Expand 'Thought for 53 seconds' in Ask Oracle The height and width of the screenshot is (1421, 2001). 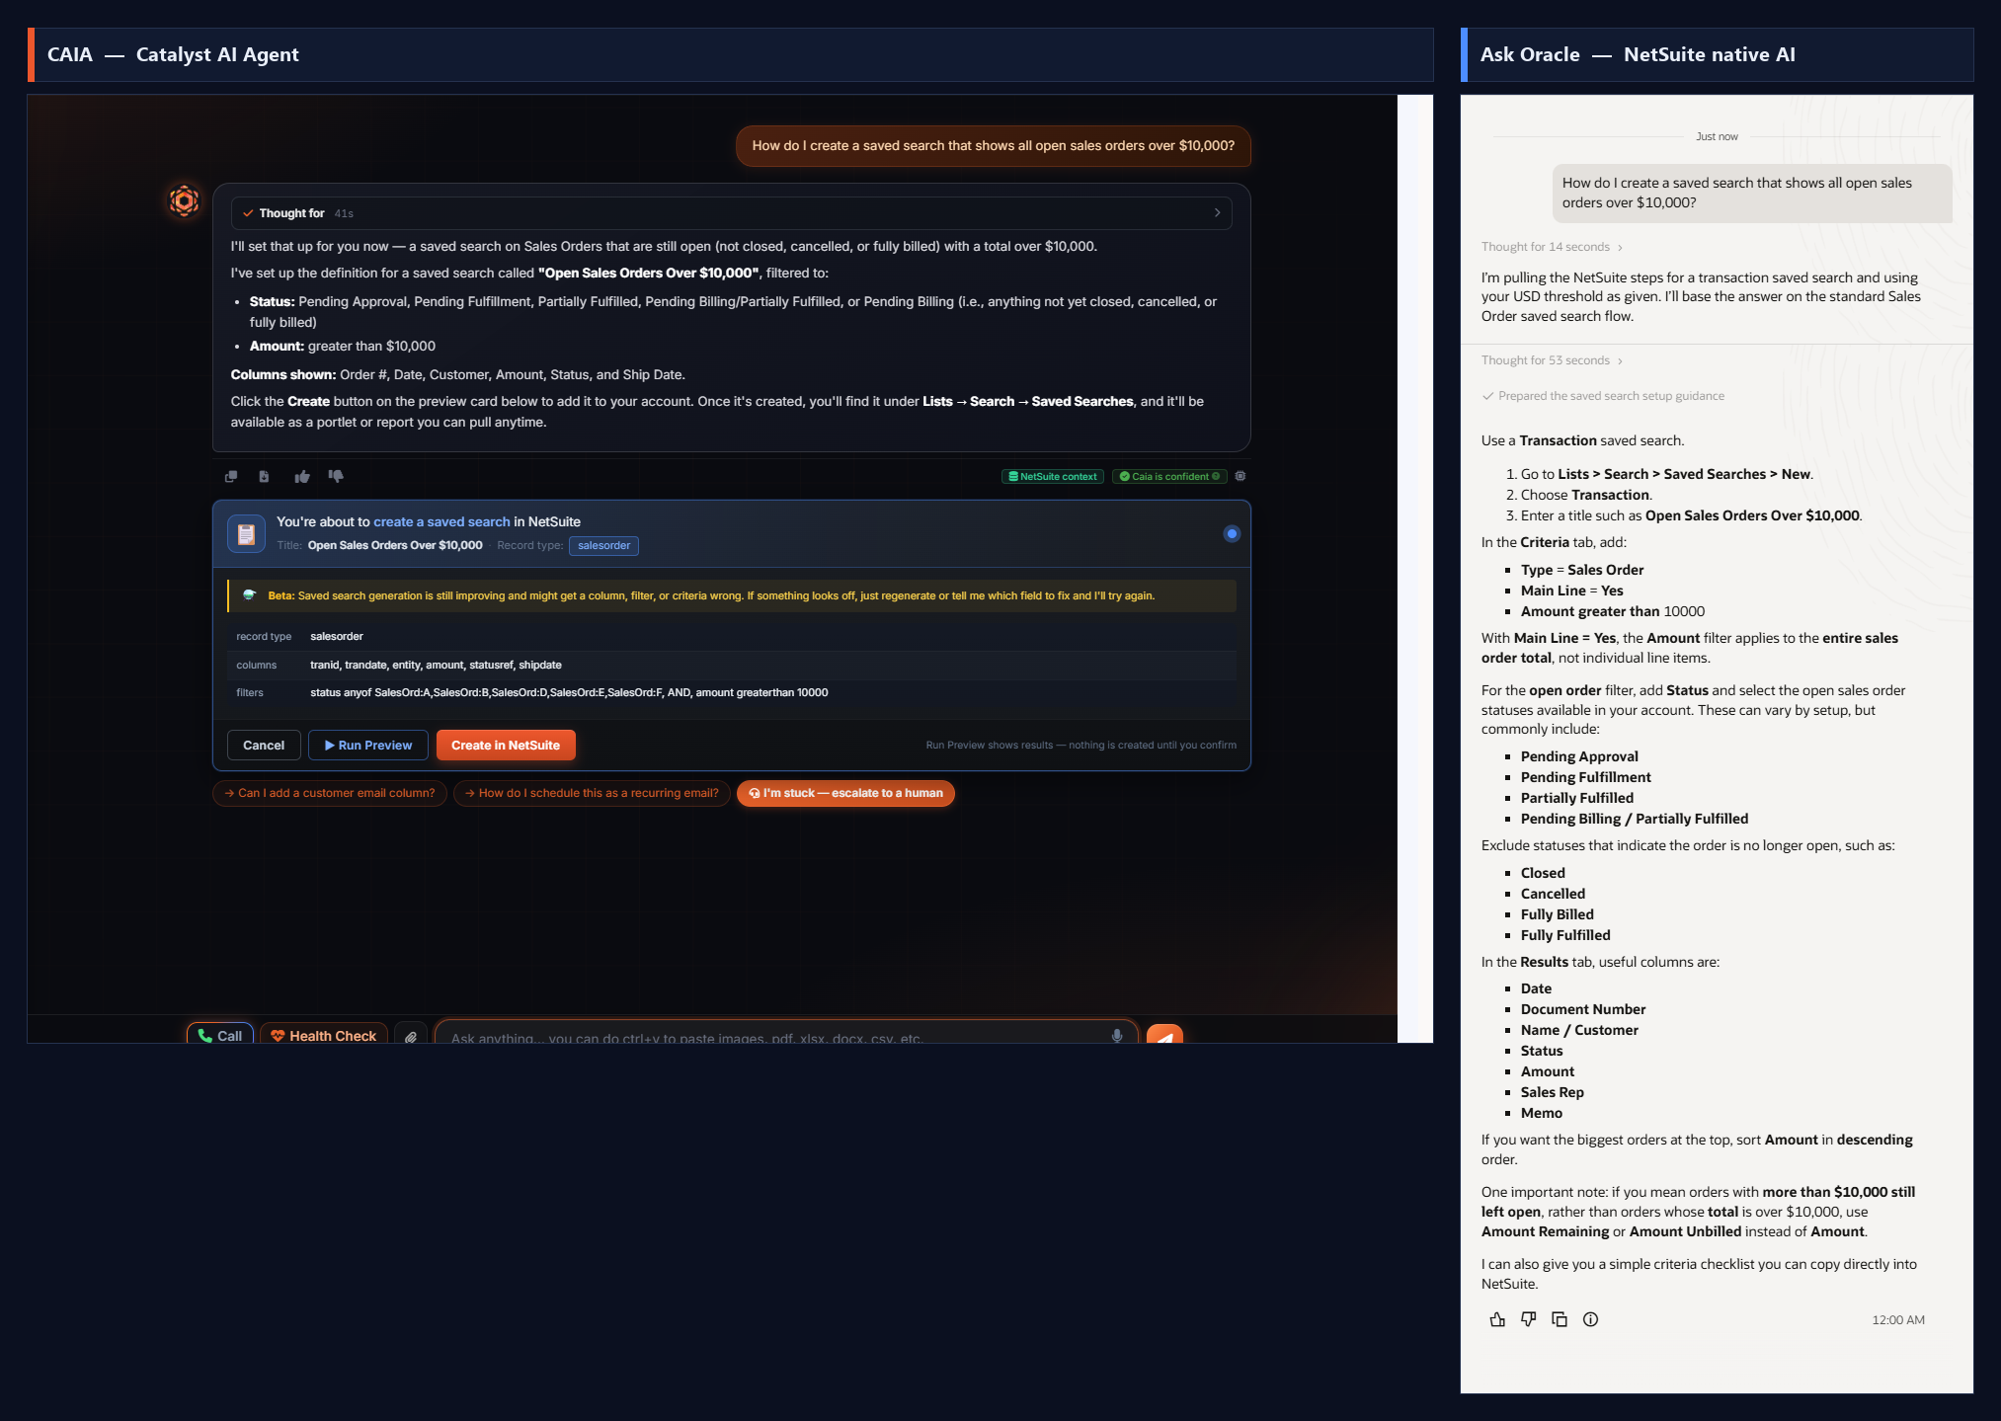click(x=1552, y=360)
